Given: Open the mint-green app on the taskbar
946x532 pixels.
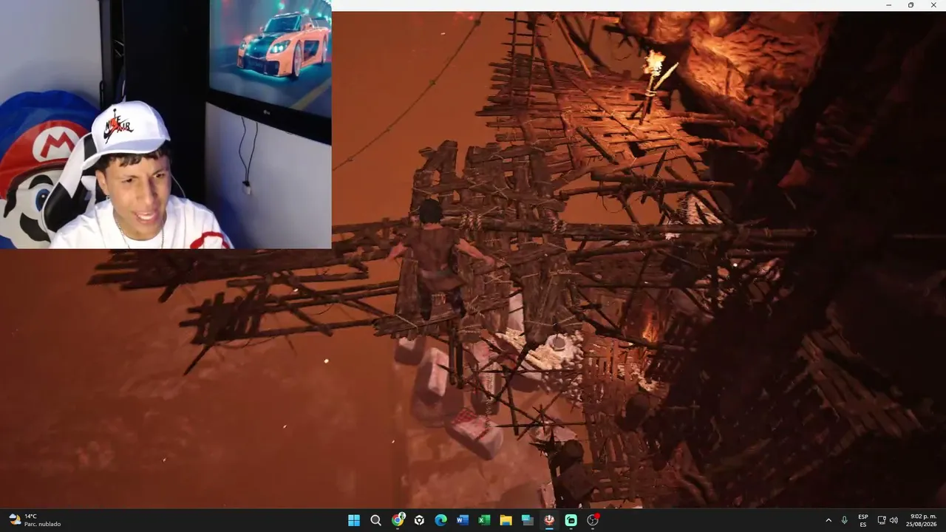Looking at the screenshot, I should coord(571,520).
